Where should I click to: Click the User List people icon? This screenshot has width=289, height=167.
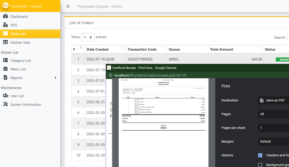(x=6, y=96)
